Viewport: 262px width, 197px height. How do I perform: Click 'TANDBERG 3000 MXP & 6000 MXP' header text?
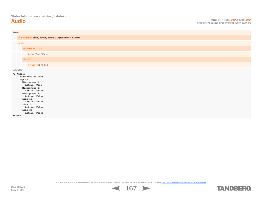pyautogui.click(x=231, y=20)
